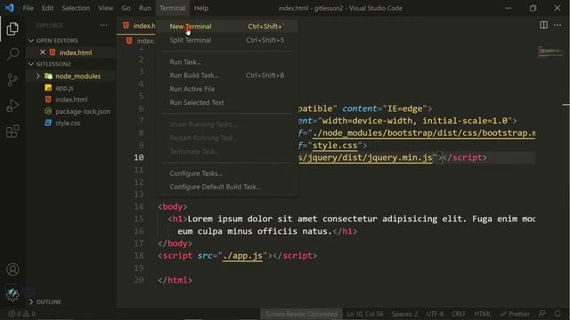570x320 pixels.
Task: Follow the ./app.js link in code
Action: (x=242, y=255)
